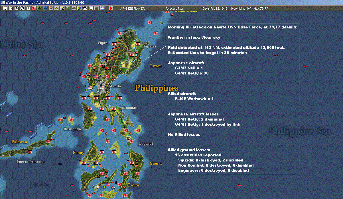
Task: Click the Atimonan map label
Action: click(x=129, y=108)
